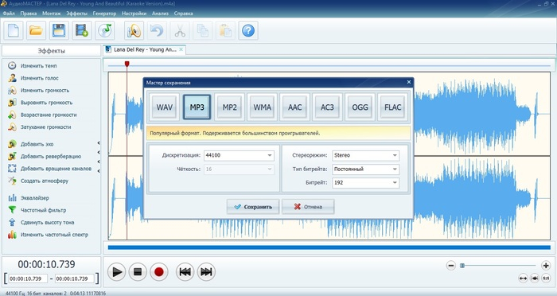Click the Отмена button
This screenshot has width=557, height=296.
[x=308, y=207]
